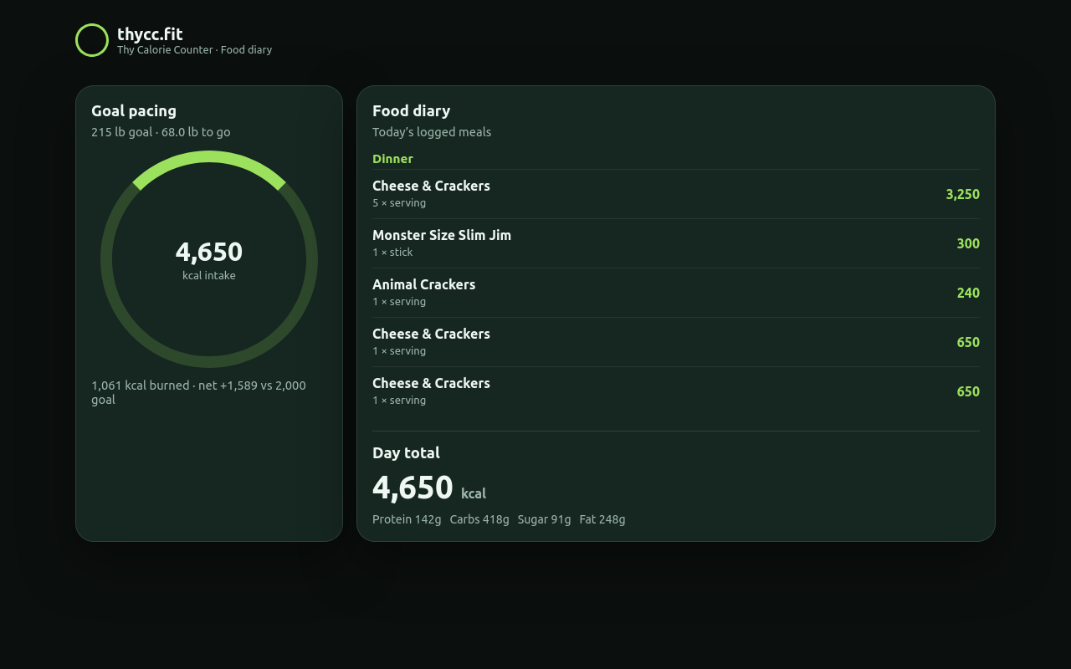The width and height of the screenshot is (1071, 669).
Task: Click the Fat 248g macro label
Action: coord(602,519)
